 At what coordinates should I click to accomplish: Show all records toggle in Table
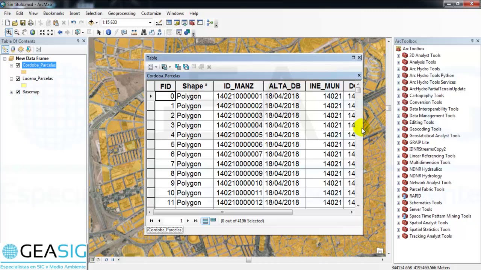pyautogui.click(x=205, y=221)
